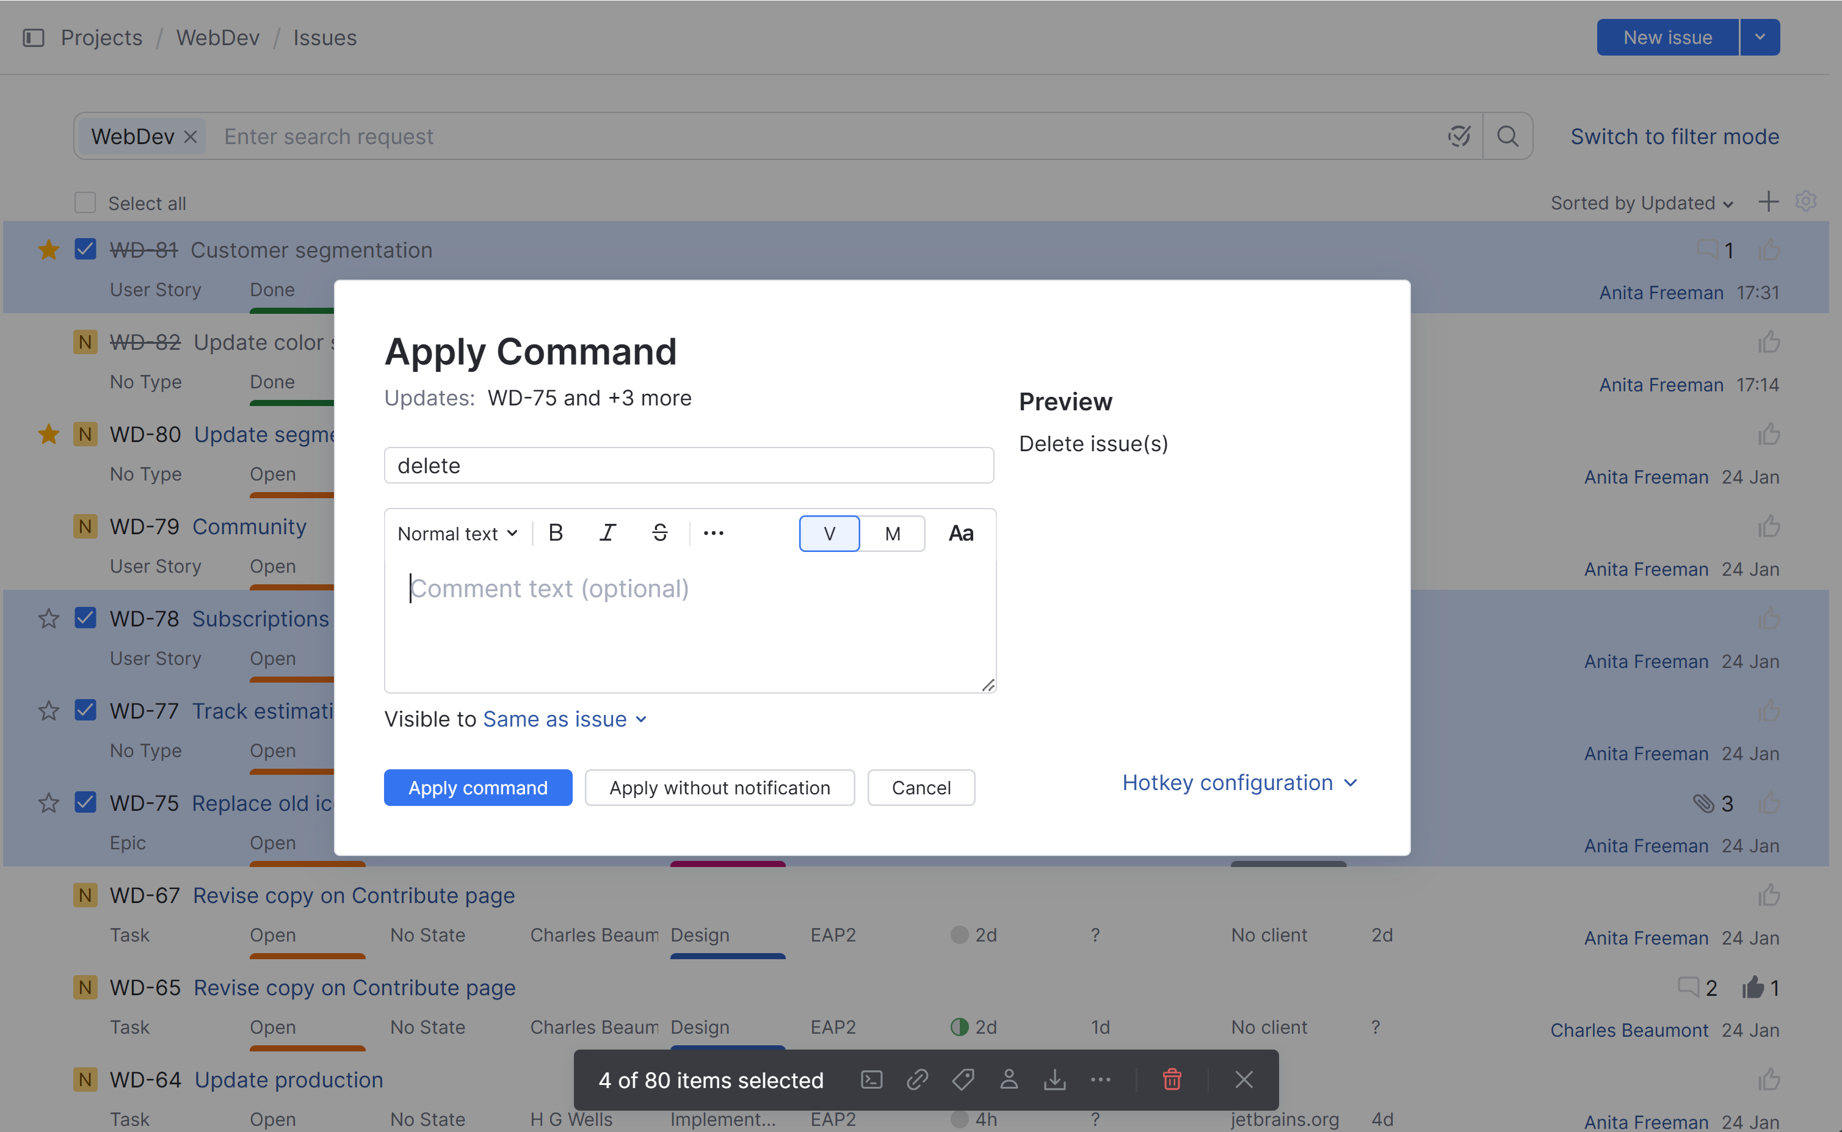Add a tag using the tag icon
Screen dimensions: 1842x1132
[963, 1079]
